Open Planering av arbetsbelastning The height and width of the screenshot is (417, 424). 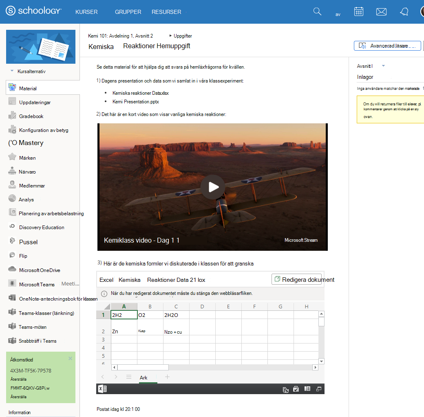click(x=51, y=214)
